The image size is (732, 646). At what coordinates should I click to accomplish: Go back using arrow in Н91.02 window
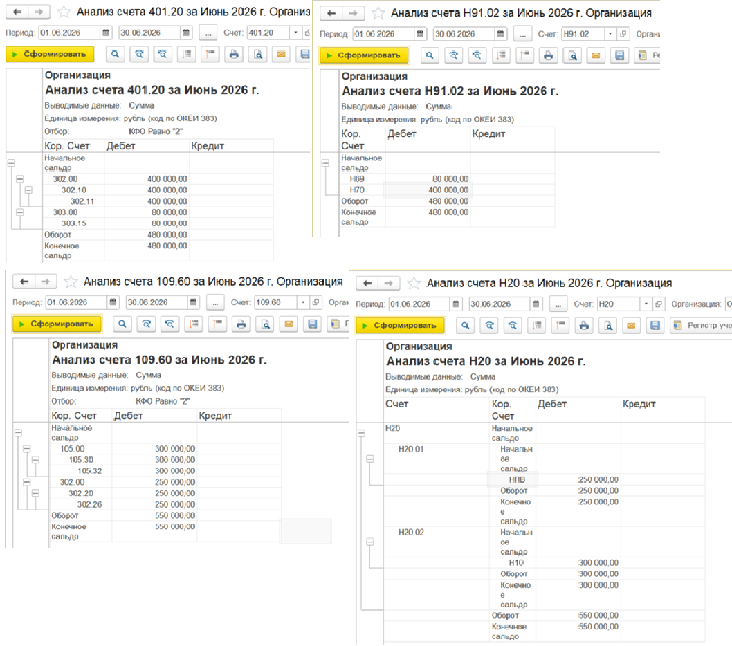331,13
